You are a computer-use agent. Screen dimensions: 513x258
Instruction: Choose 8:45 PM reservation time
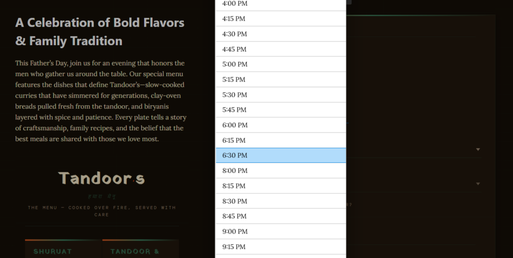coord(281,216)
